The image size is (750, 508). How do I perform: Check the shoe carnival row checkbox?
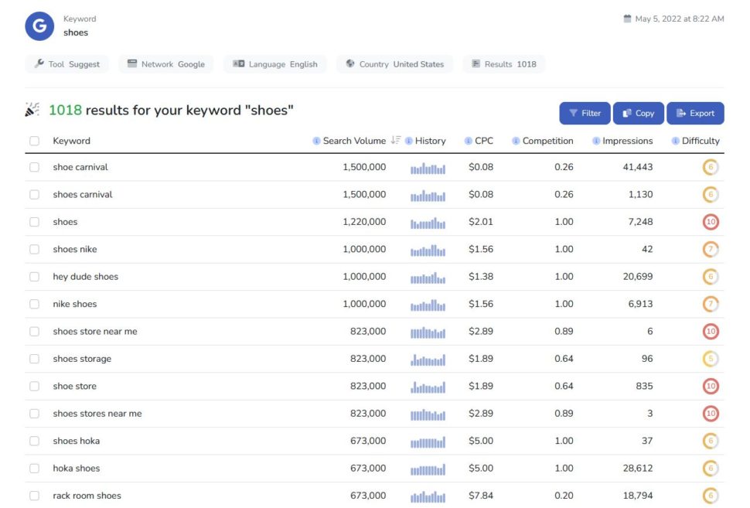tap(35, 167)
